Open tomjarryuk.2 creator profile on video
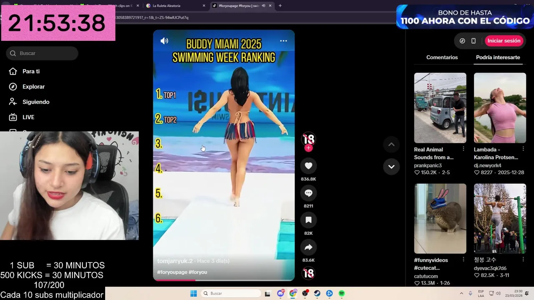 tap(175, 261)
